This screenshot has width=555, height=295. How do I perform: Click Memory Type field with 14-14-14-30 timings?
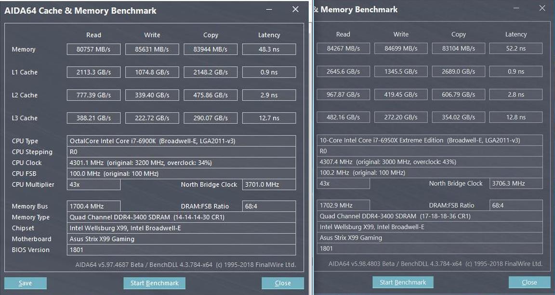tap(181, 217)
